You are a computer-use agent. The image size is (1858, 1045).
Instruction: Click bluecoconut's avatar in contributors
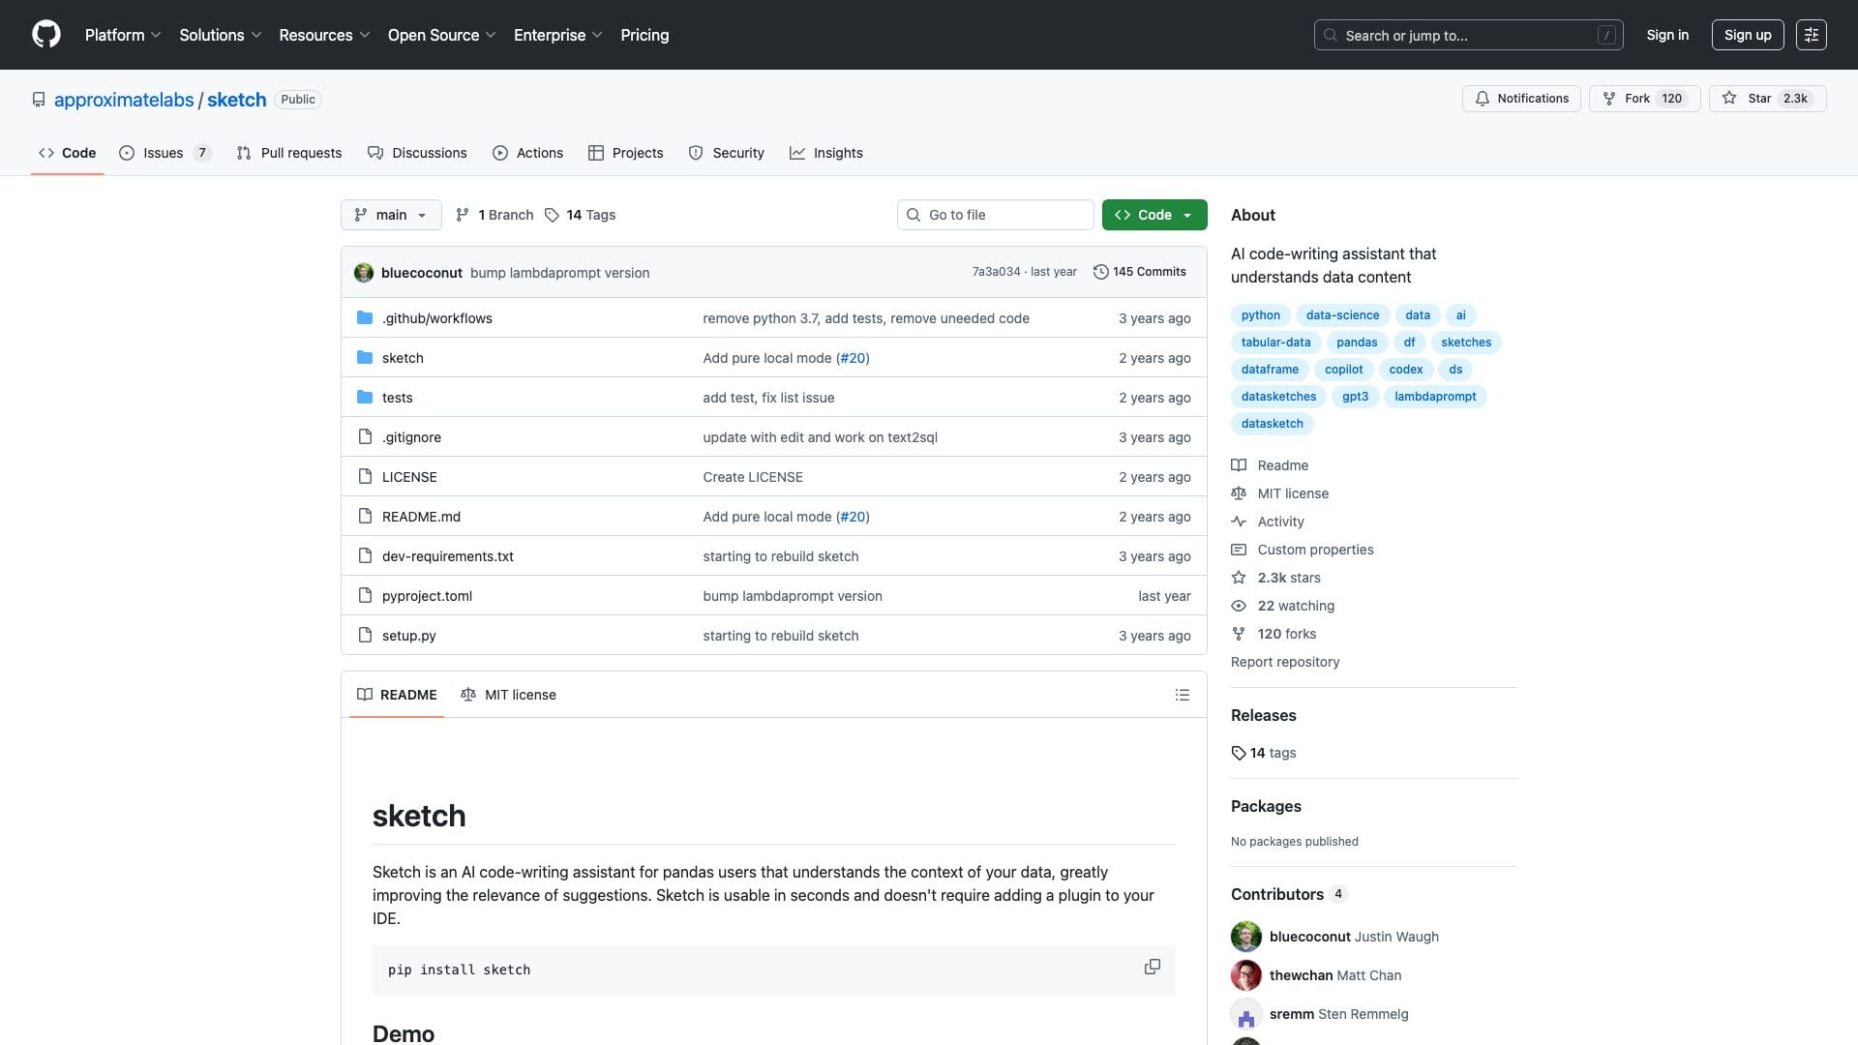coord(1245,937)
